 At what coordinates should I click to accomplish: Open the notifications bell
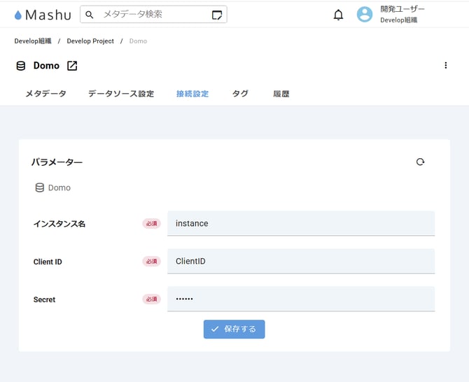pos(338,15)
